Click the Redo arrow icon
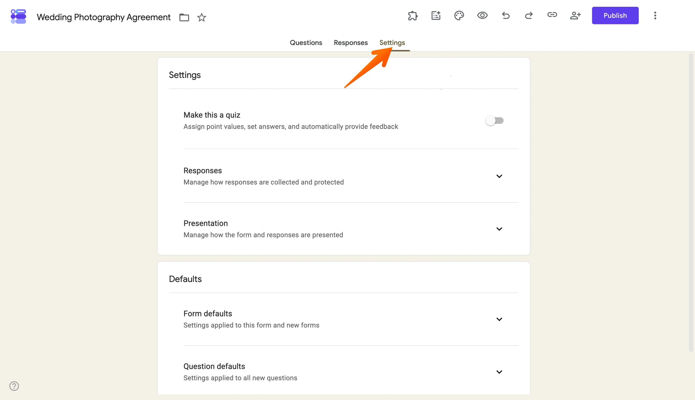 529,16
